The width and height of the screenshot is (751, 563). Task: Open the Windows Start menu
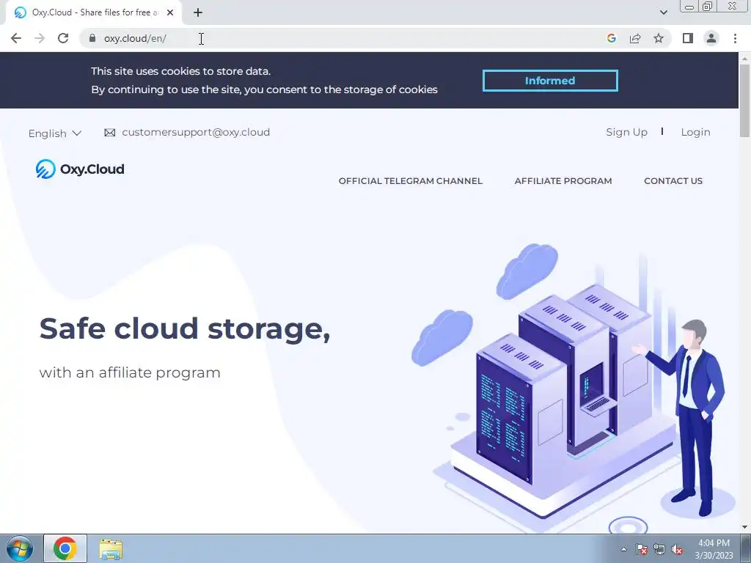[20, 548]
